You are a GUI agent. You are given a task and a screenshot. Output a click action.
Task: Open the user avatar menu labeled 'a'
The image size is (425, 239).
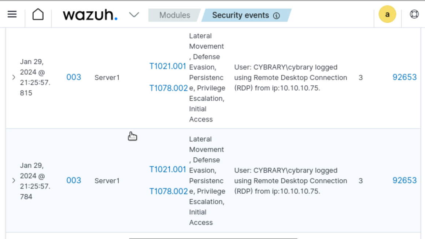coord(387,15)
